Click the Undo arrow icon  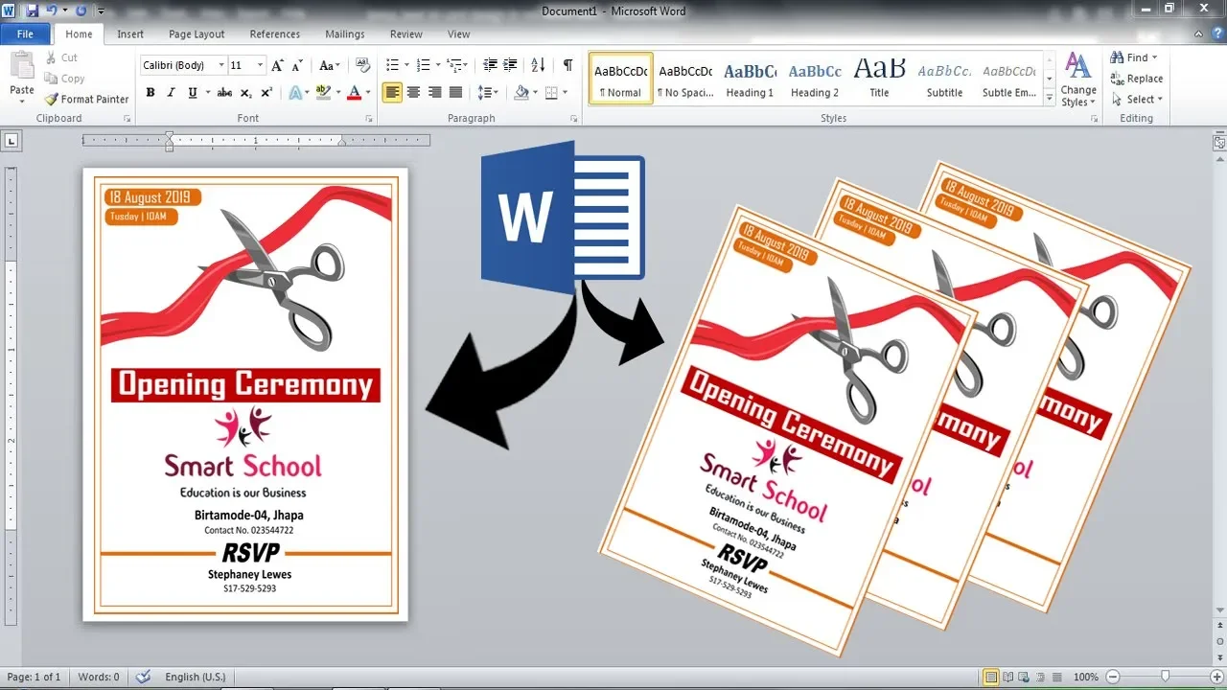(52, 11)
